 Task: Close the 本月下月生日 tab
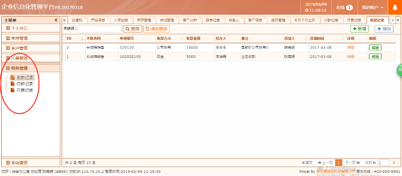[318, 18]
